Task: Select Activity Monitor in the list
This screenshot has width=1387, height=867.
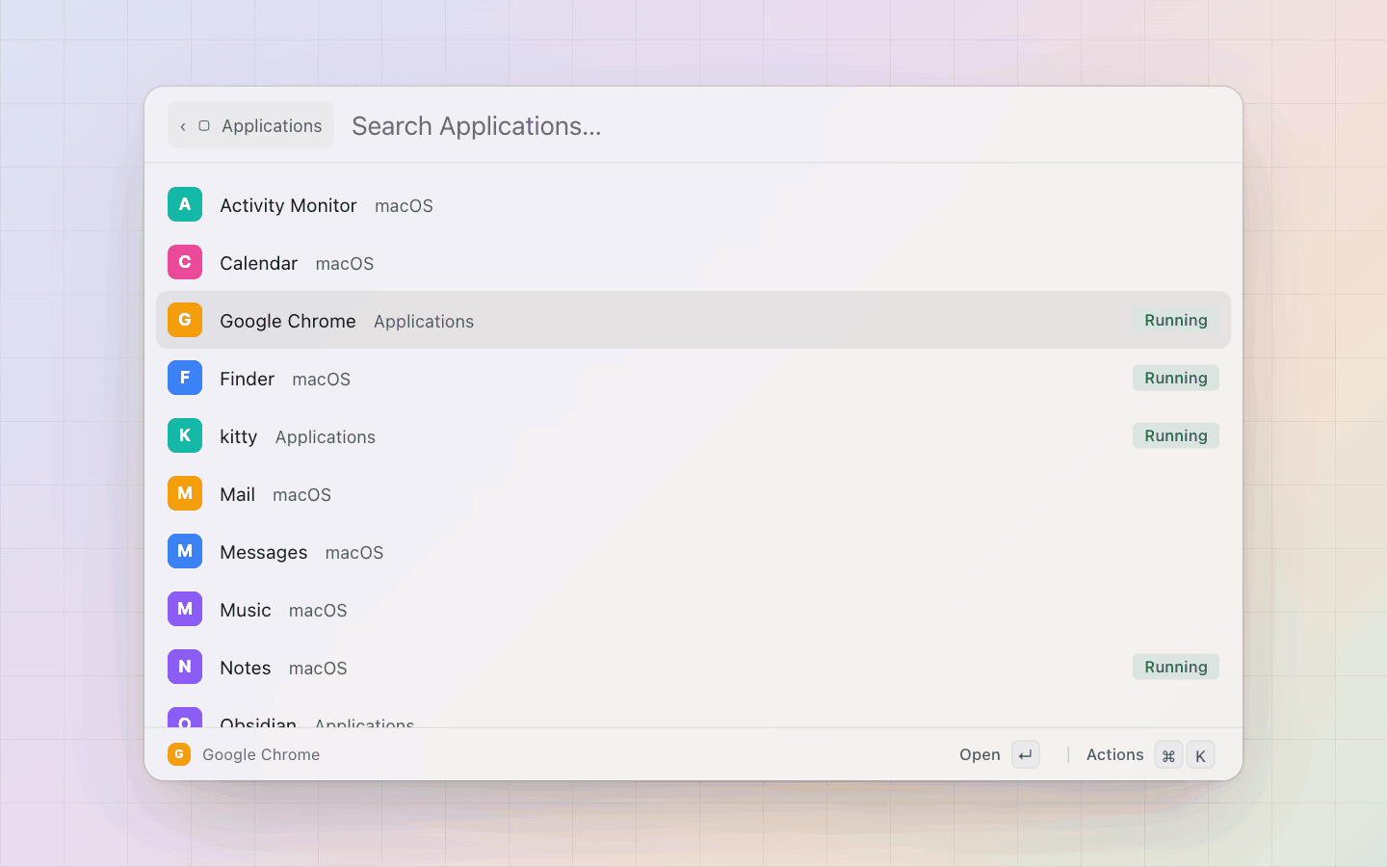Action: click(693, 204)
